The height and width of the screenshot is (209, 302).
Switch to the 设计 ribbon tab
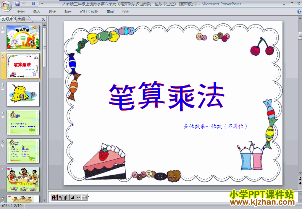pyautogui.click(x=52, y=12)
